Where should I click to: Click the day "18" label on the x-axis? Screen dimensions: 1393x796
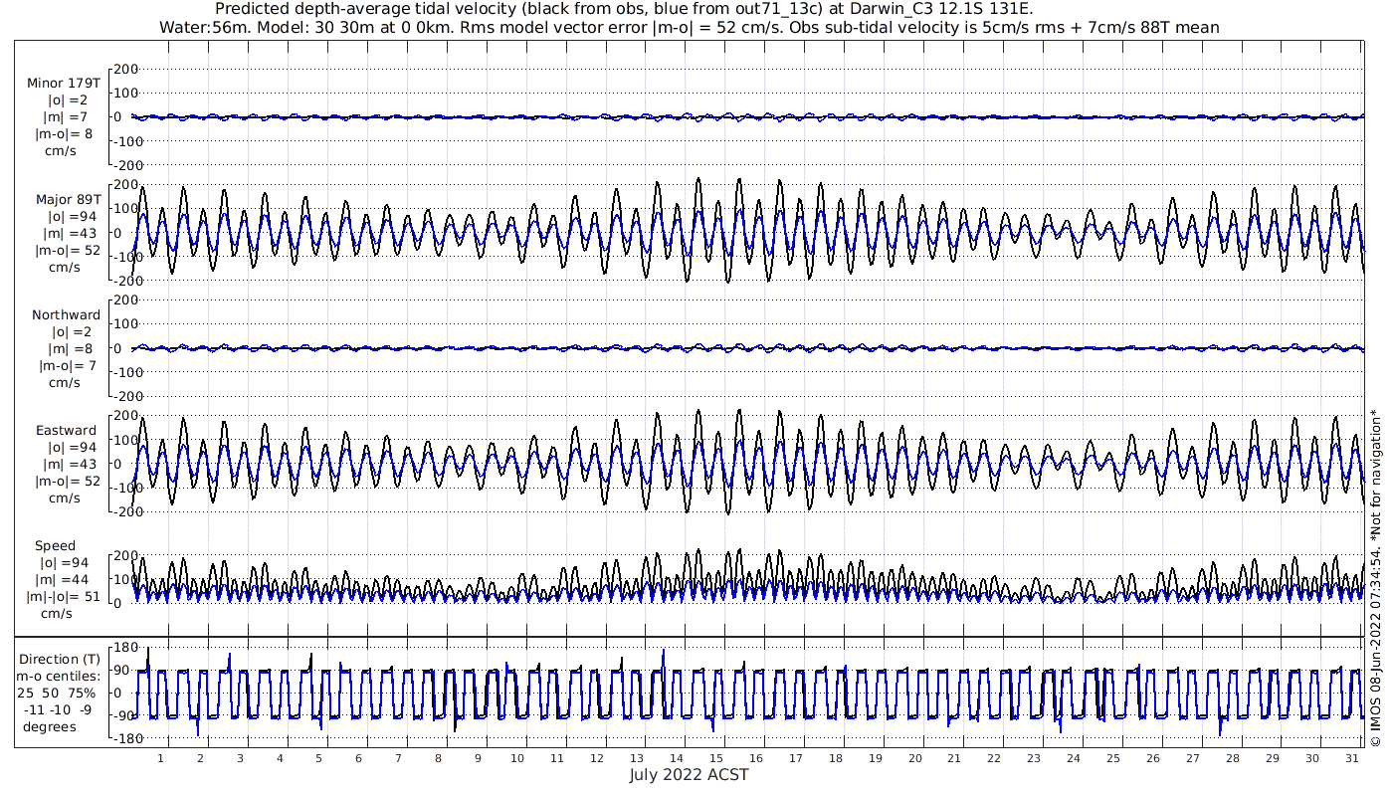coord(835,758)
